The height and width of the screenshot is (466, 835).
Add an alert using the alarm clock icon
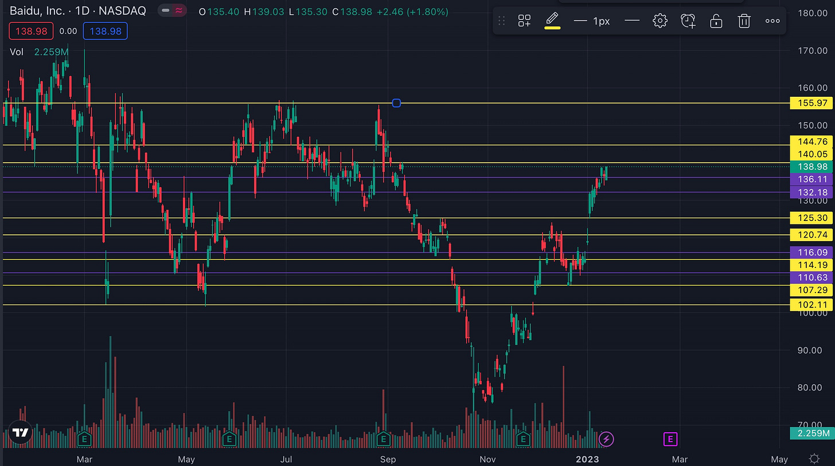(x=688, y=21)
